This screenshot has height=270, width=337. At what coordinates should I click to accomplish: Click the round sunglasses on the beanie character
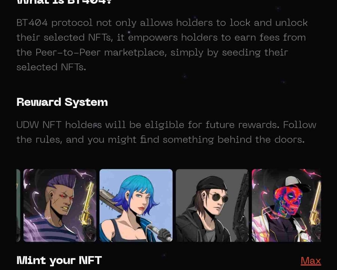(218, 197)
